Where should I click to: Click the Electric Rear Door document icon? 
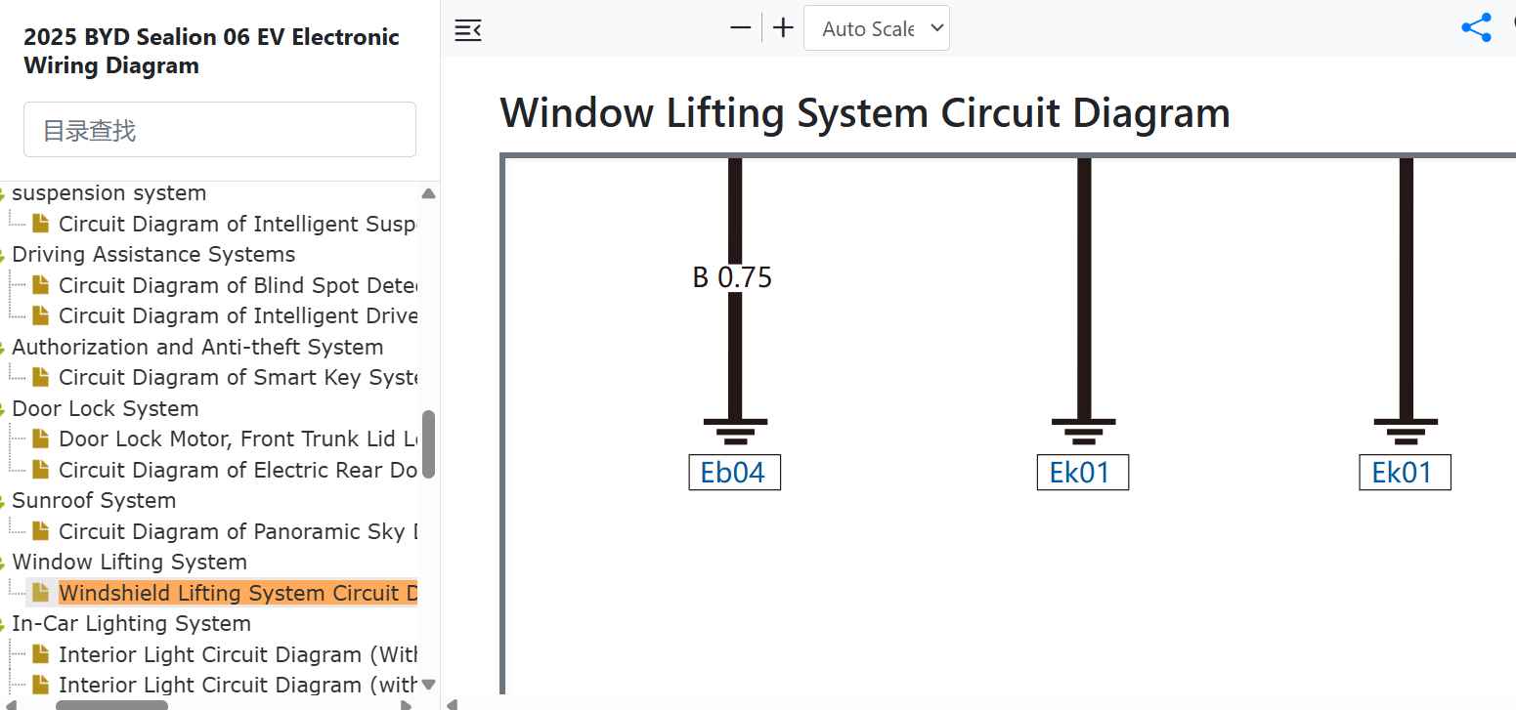(x=40, y=470)
